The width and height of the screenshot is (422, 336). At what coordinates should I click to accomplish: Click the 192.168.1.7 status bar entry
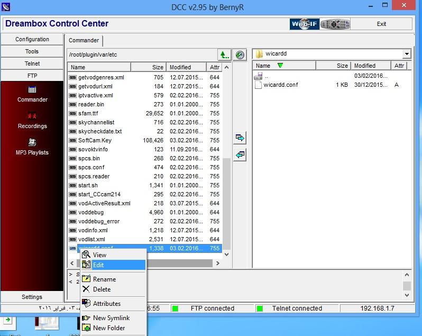tap(377, 308)
